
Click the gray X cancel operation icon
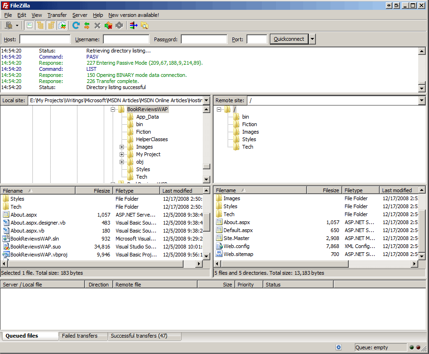click(x=97, y=26)
